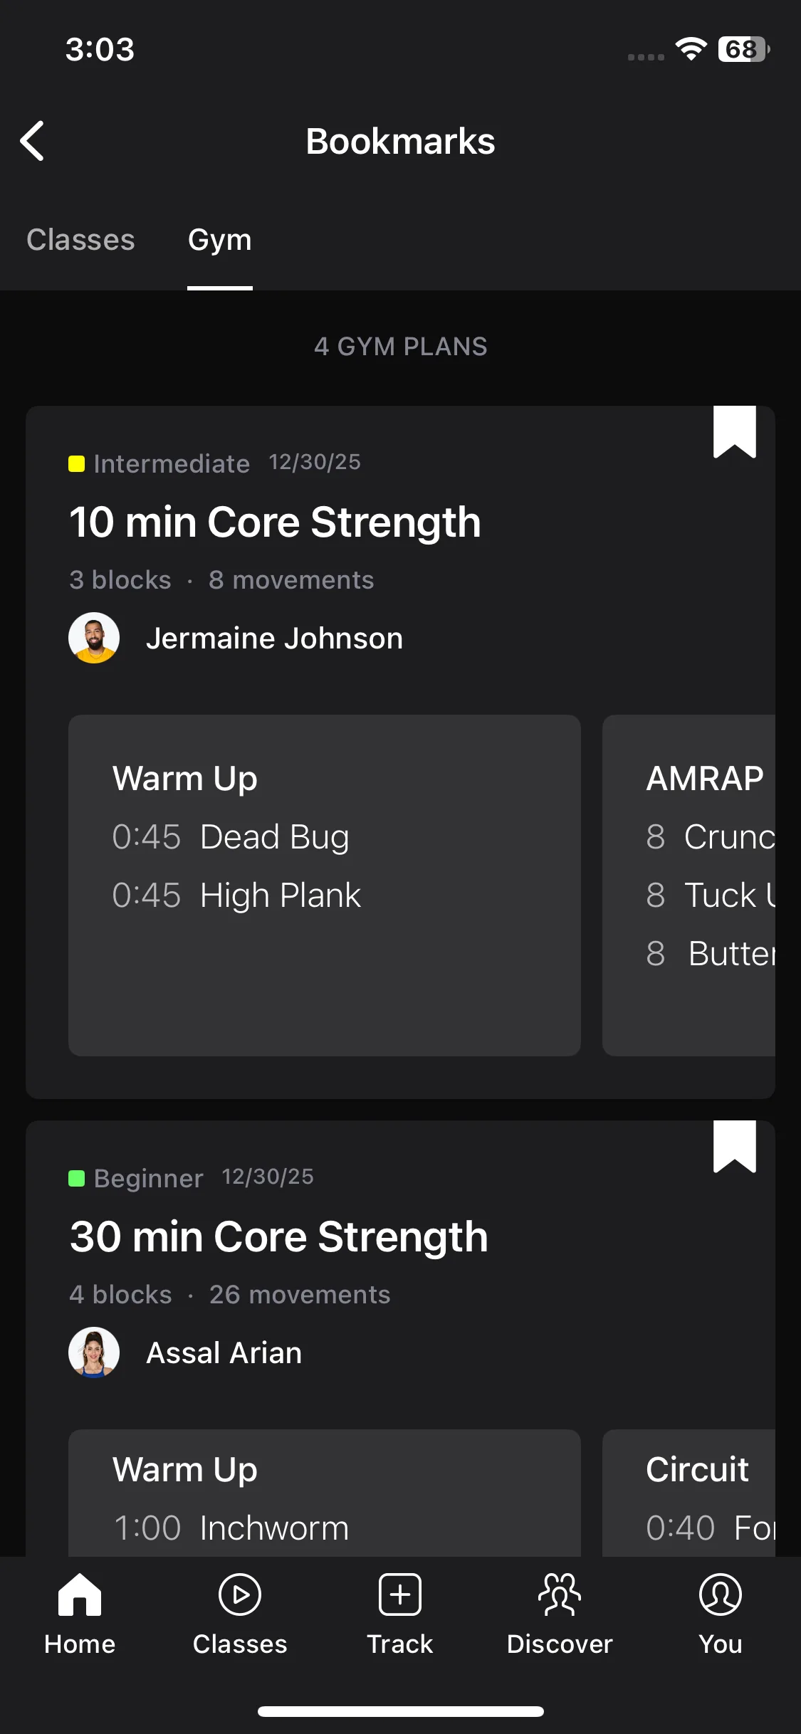This screenshot has height=1734, width=801.
Task: Open the 10 min Core Strength plan
Action: [275, 522]
